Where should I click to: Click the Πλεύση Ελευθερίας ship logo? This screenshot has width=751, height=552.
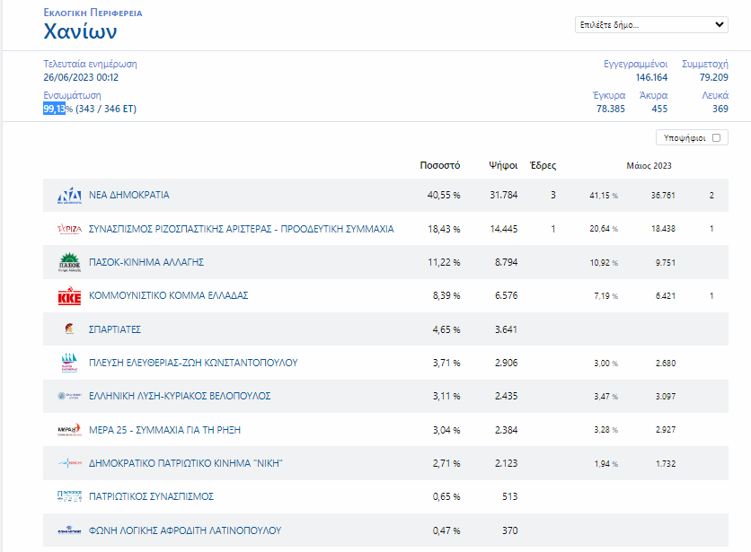69,363
